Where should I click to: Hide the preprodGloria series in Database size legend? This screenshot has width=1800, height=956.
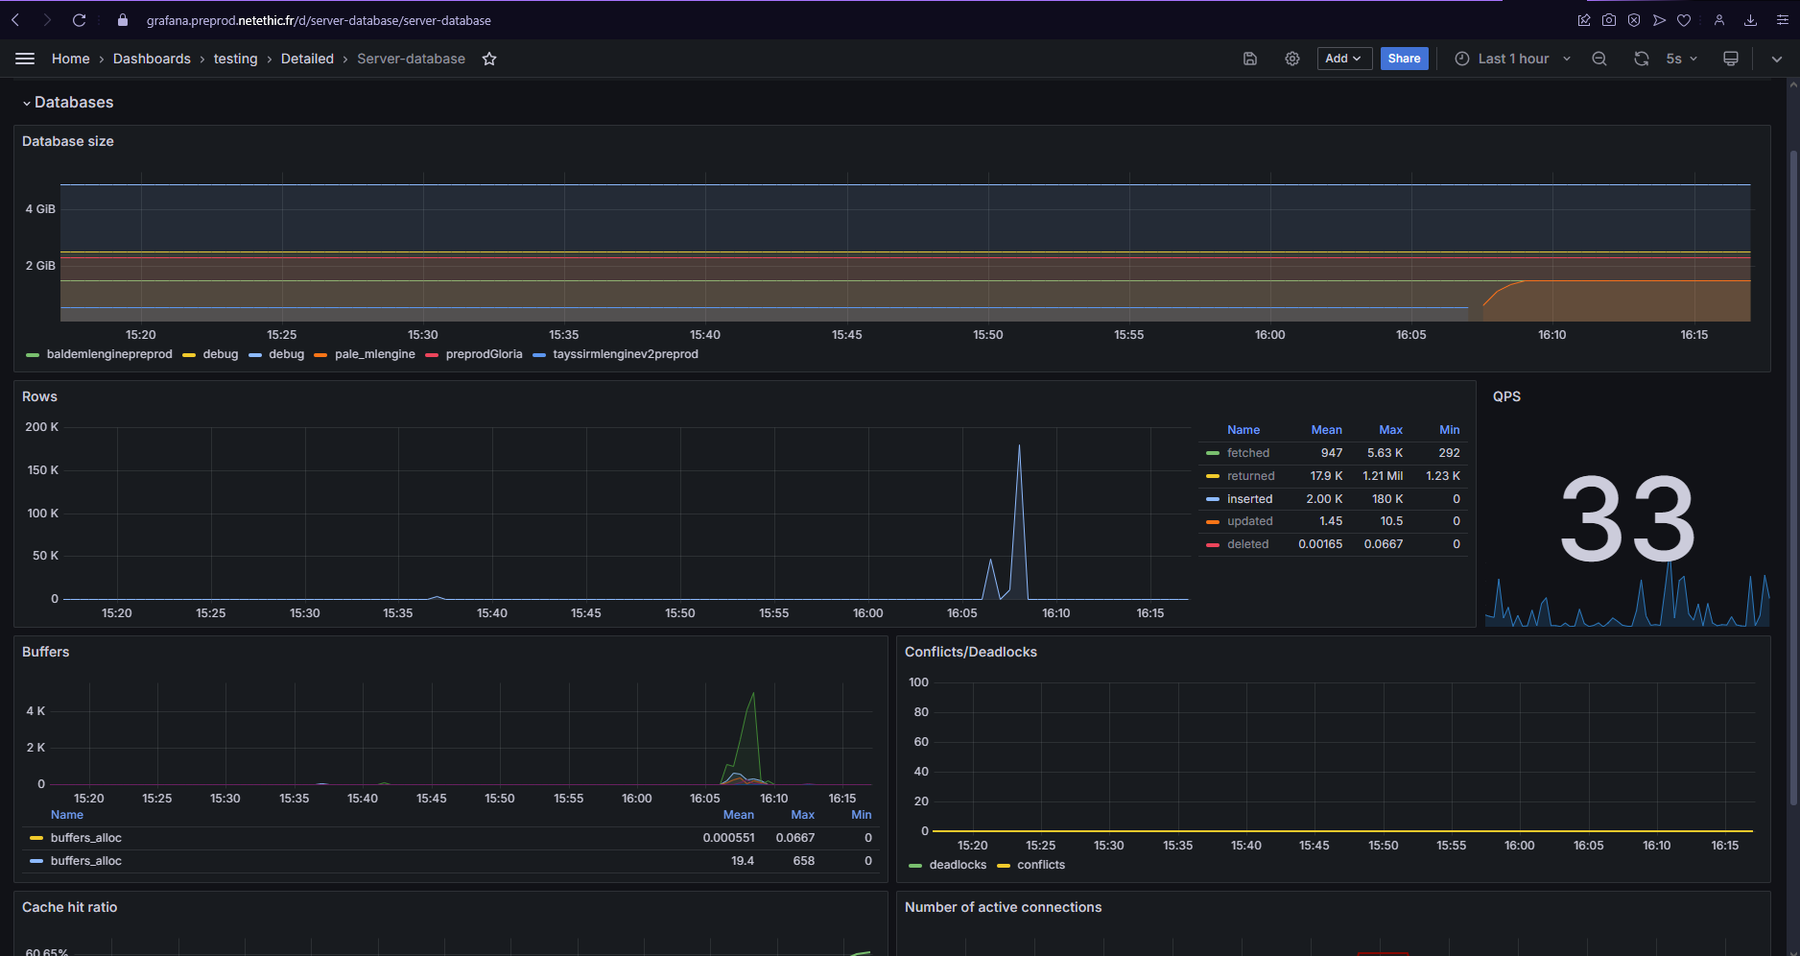point(485,354)
